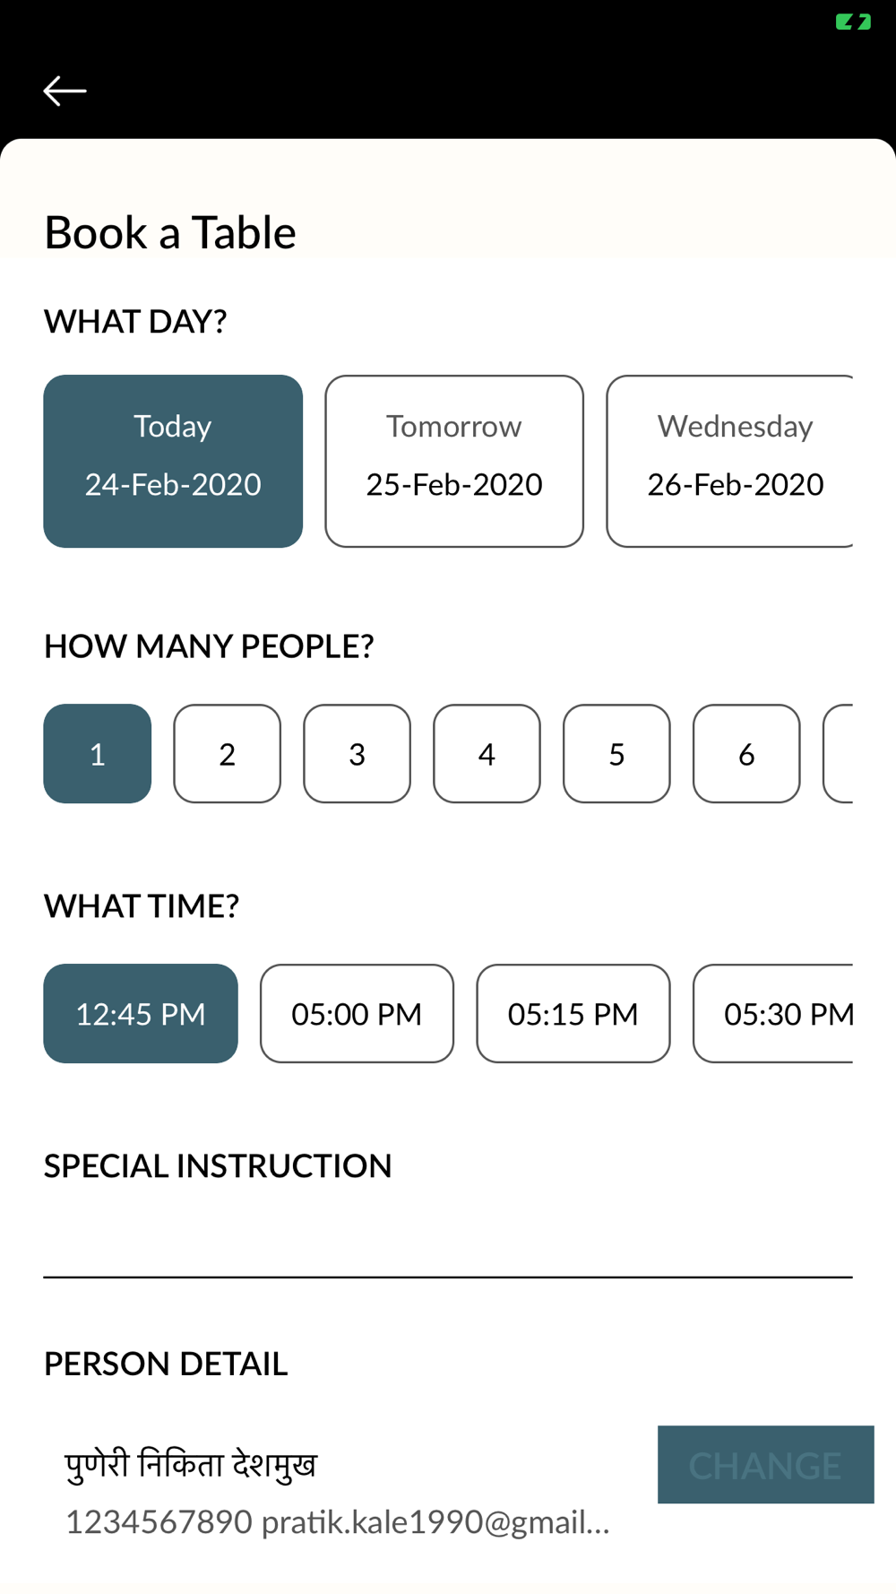
Task: Select the 12:45 PM time slot
Action: [x=141, y=1013]
